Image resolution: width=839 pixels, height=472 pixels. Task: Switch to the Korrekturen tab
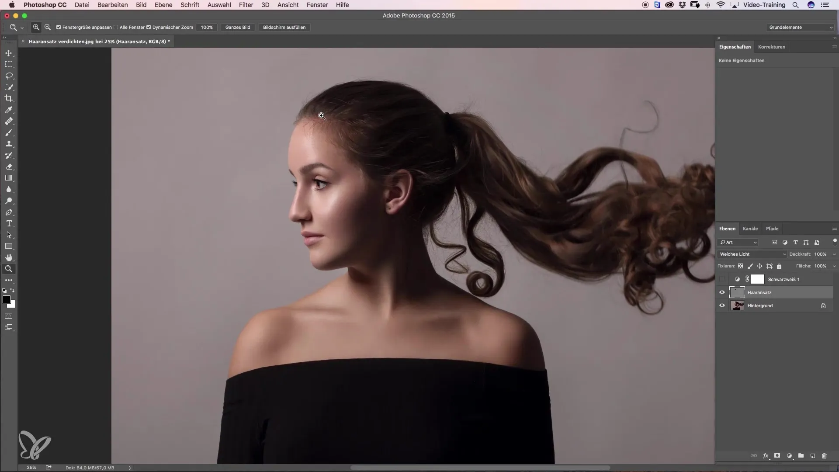[x=772, y=47]
